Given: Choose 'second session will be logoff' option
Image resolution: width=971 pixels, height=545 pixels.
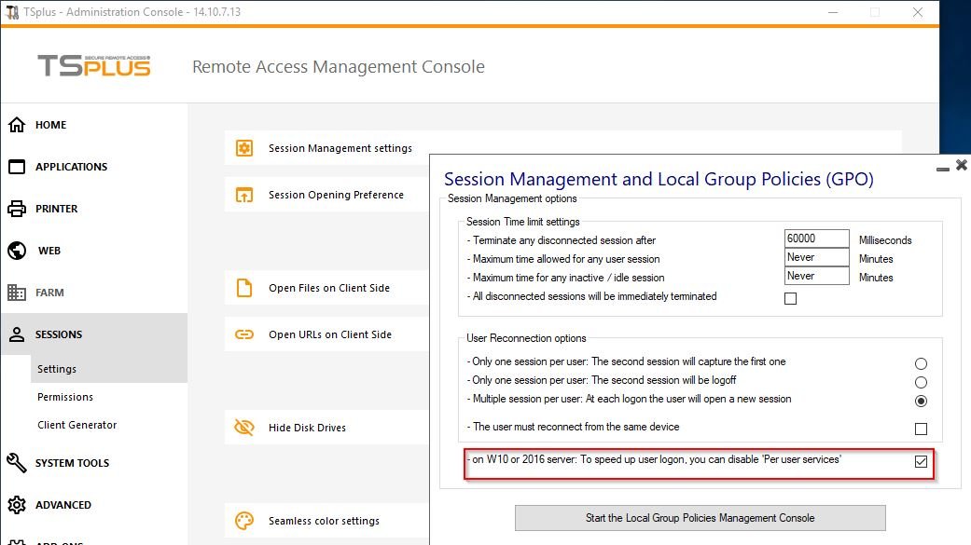Looking at the screenshot, I should pos(921,382).
